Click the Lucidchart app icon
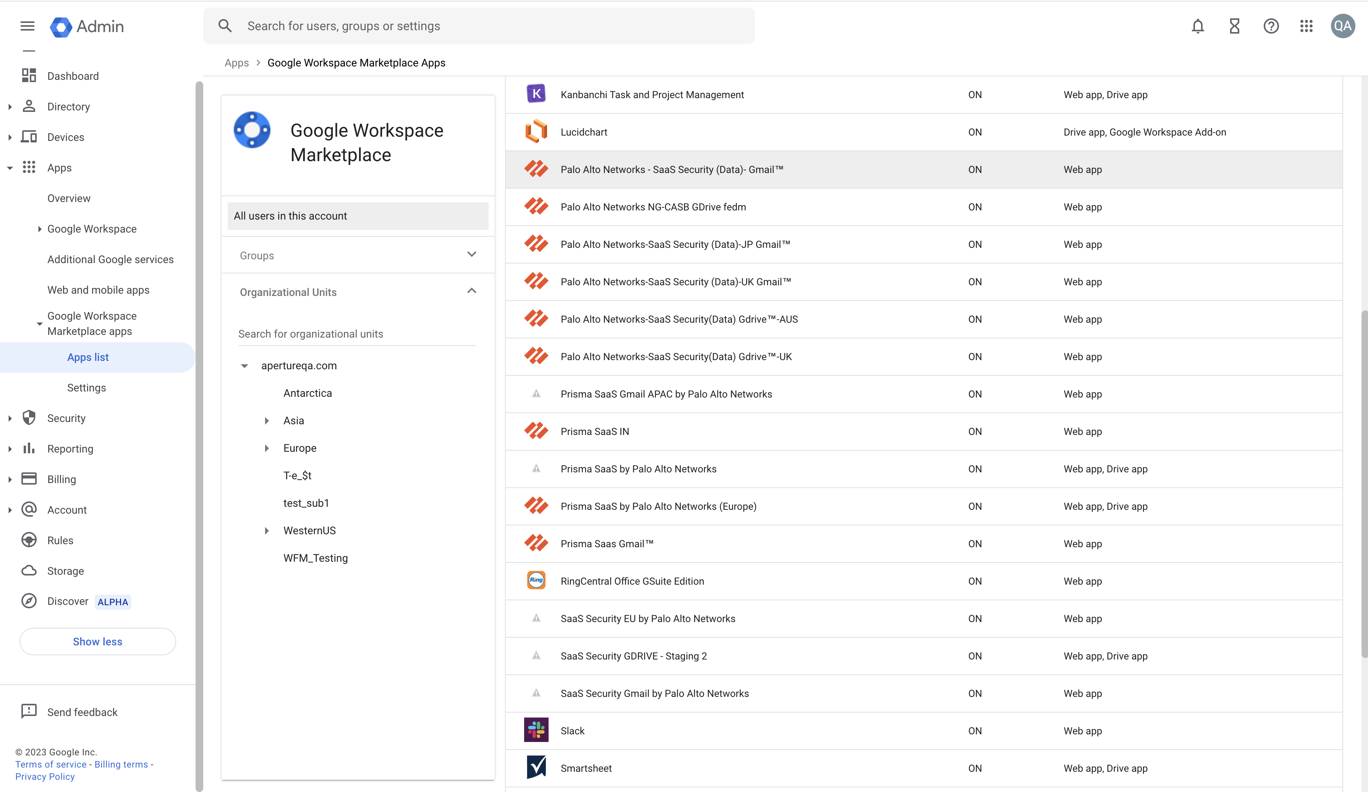 (x=536, y=132)
